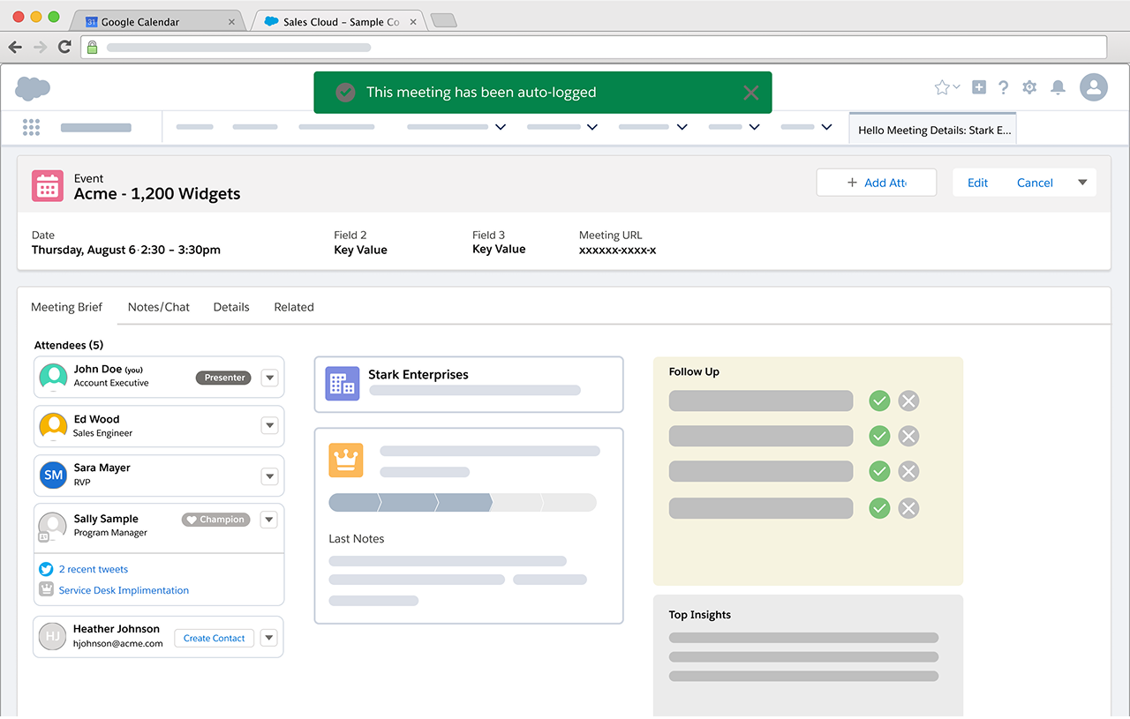Click the Help question mark icon
The image size is (1130, 719).
(x=1004, y=87)
